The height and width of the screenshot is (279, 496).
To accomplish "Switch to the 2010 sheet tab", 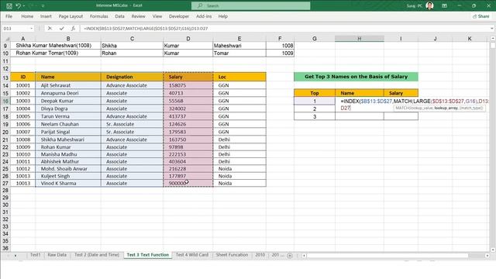I will pyautogui.click(x=260, y=255).
